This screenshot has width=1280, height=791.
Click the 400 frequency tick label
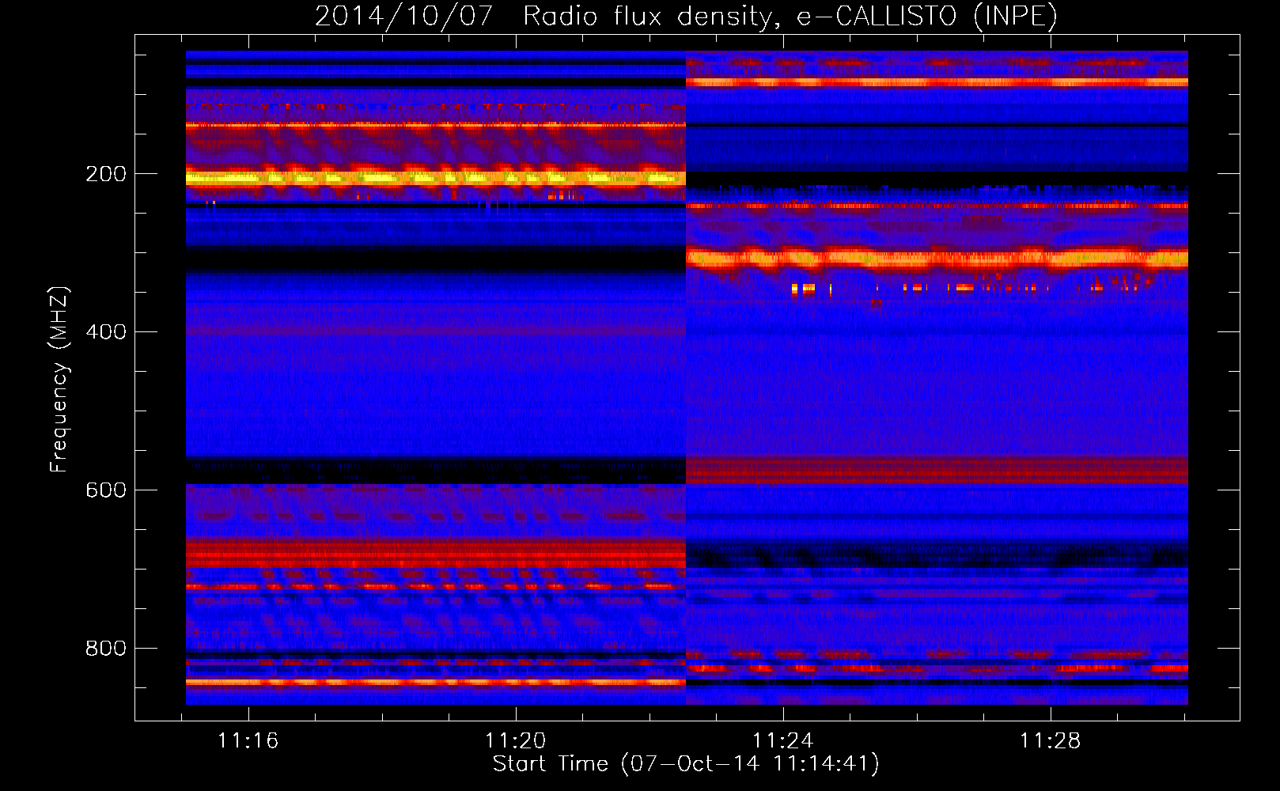pos(106,332)
